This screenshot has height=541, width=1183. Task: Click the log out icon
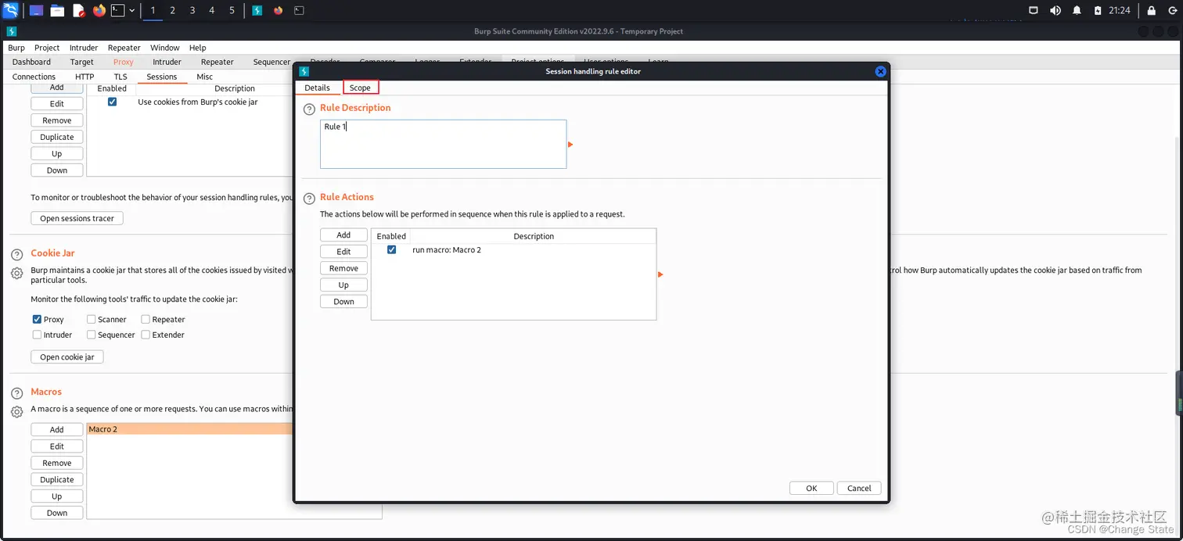[1171, 11]
